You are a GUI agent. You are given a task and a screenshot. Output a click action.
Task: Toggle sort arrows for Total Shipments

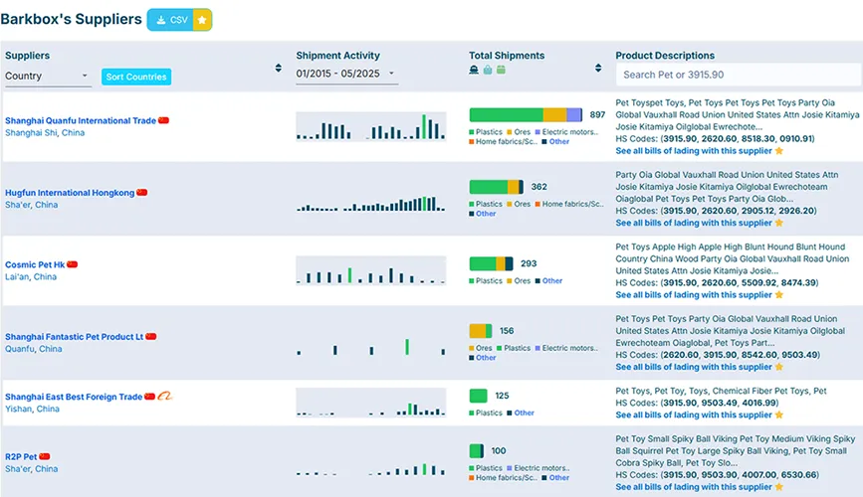click(598, 69)
